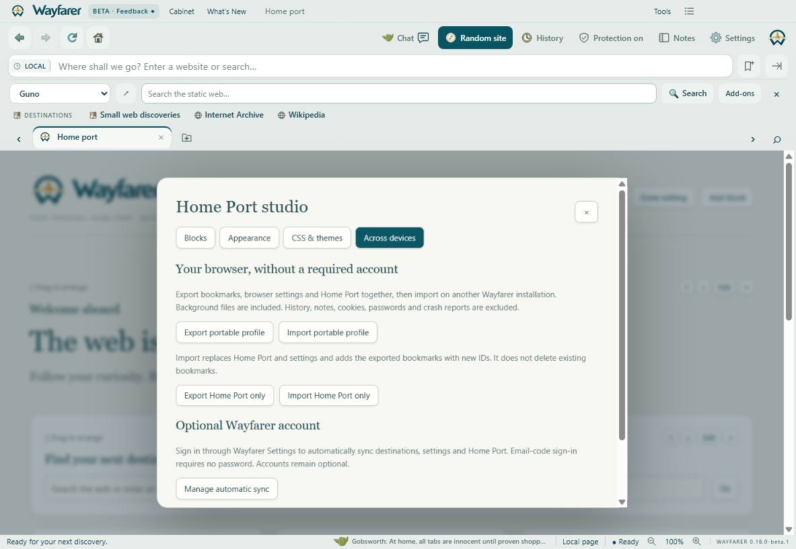
Task: Go back with the back arrow button
Action: click(x=20, y=38)
